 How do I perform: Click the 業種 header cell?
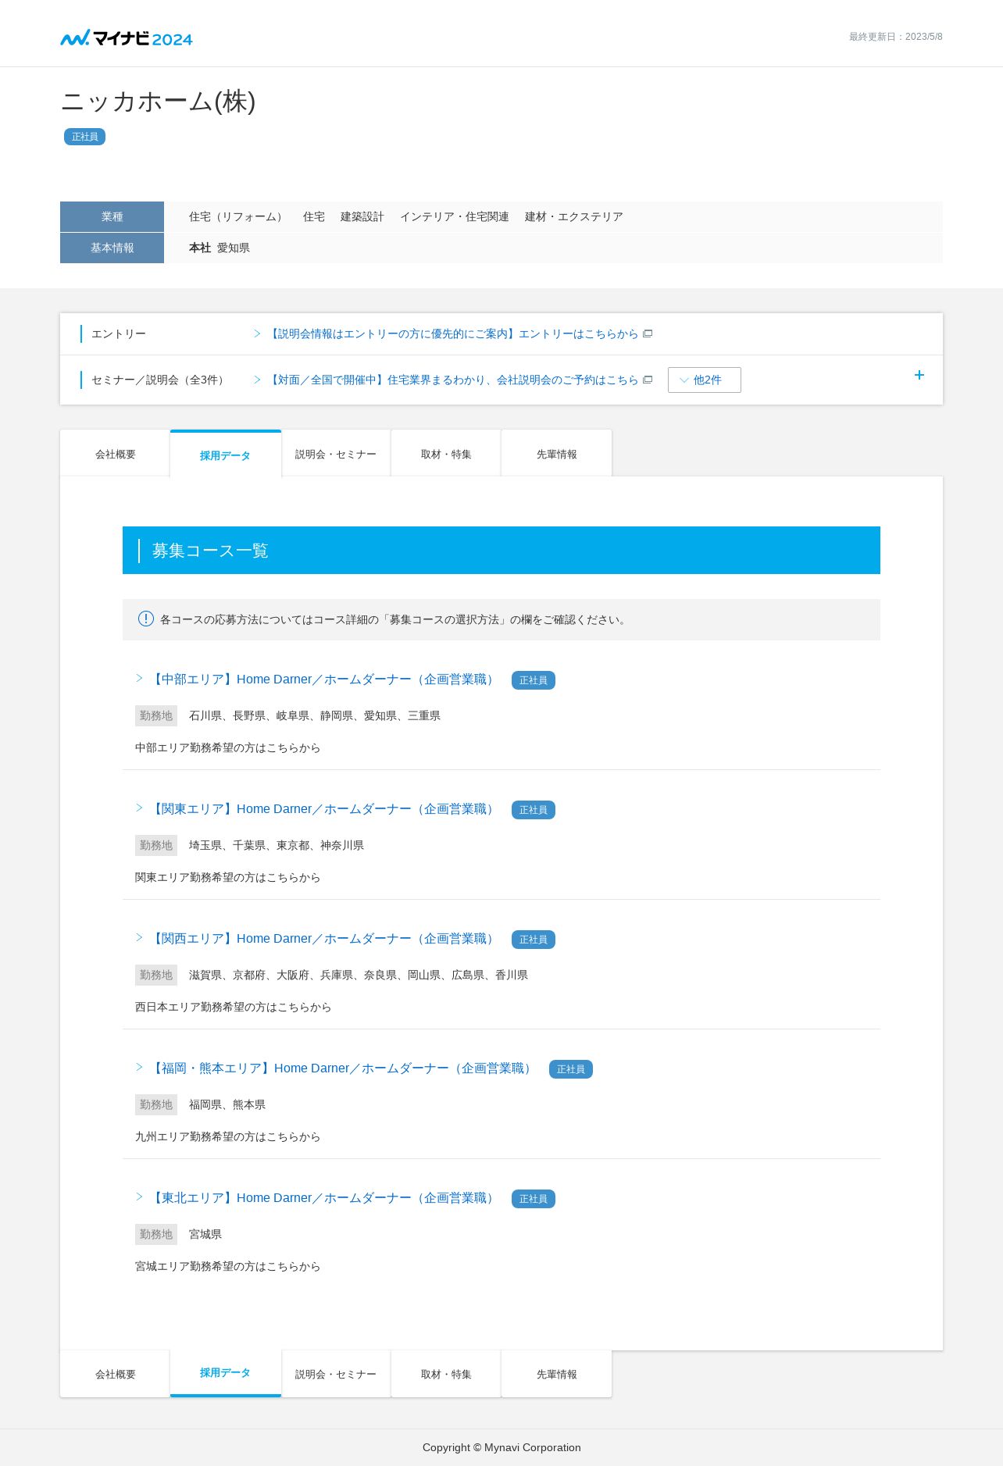tap(112, 216)
